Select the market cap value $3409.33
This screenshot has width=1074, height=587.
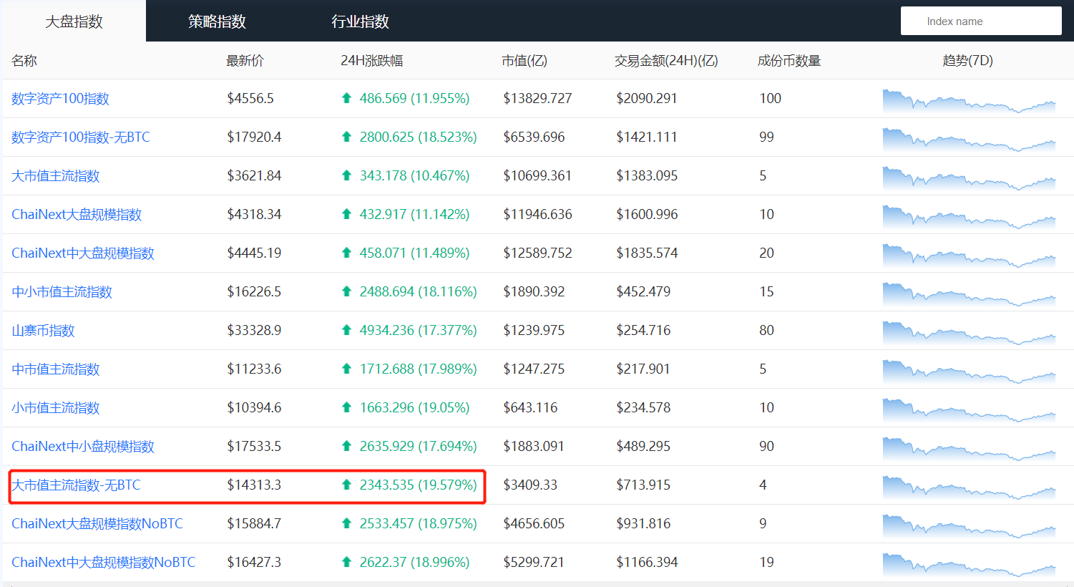(530, 485)
